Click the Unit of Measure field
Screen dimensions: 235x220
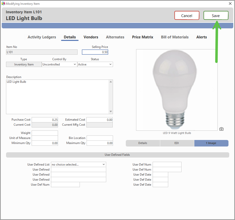45,138
